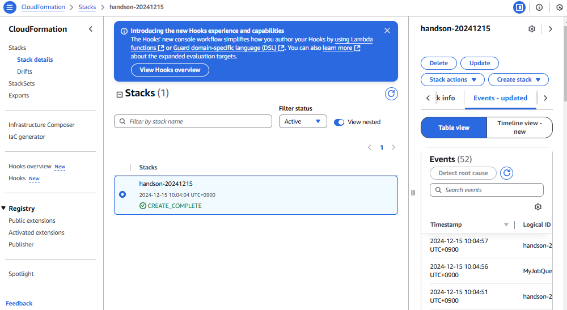Open Spotlight in sidebar
This screenshot has height=310, width=567.
coord(21,274)
